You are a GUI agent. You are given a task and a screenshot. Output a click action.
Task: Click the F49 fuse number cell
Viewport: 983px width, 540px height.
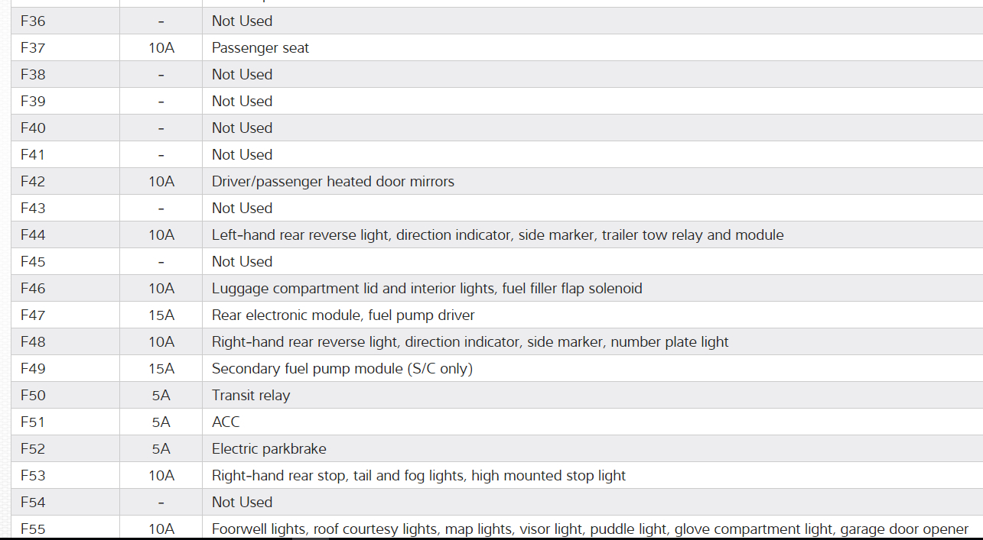pyautogui.click(x=33, y=369)
